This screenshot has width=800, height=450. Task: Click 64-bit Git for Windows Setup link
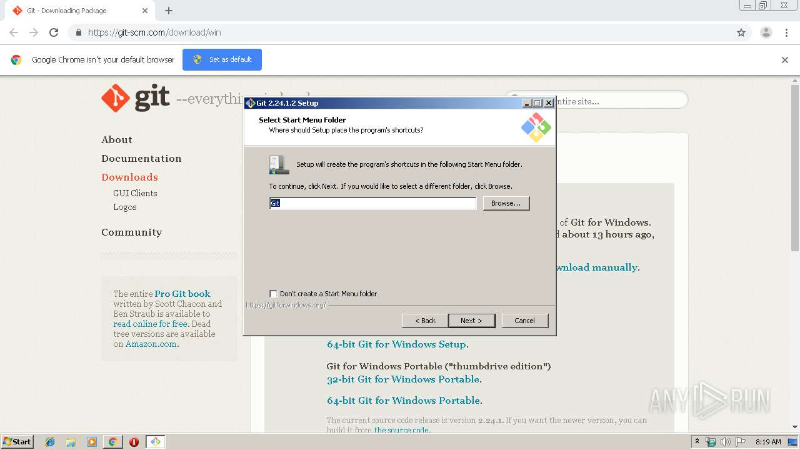(396, 344)
